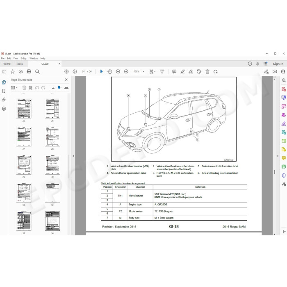Activate the Hand pan tool
The width and height of the screenshot is (287, 287).
pos(109,72)
